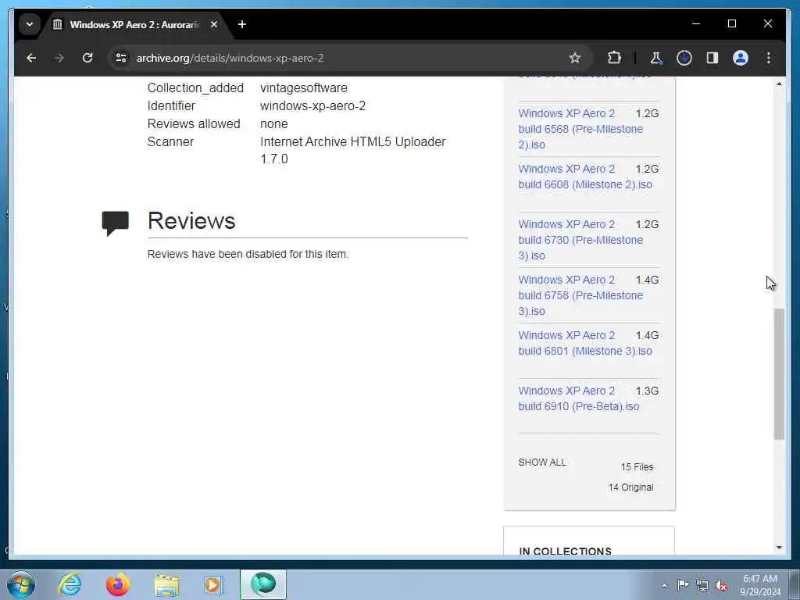Click the address bar URL

pos(230,58)
